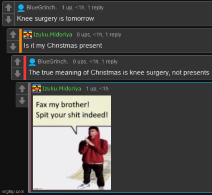Downvote the 'Knee surgery is tomorrow' comment

[9, 20]
